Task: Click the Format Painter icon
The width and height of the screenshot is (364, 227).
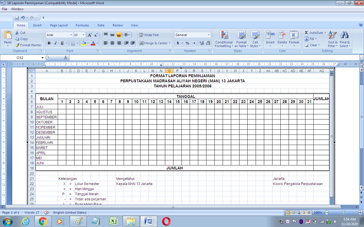Action: pos(17,45)
